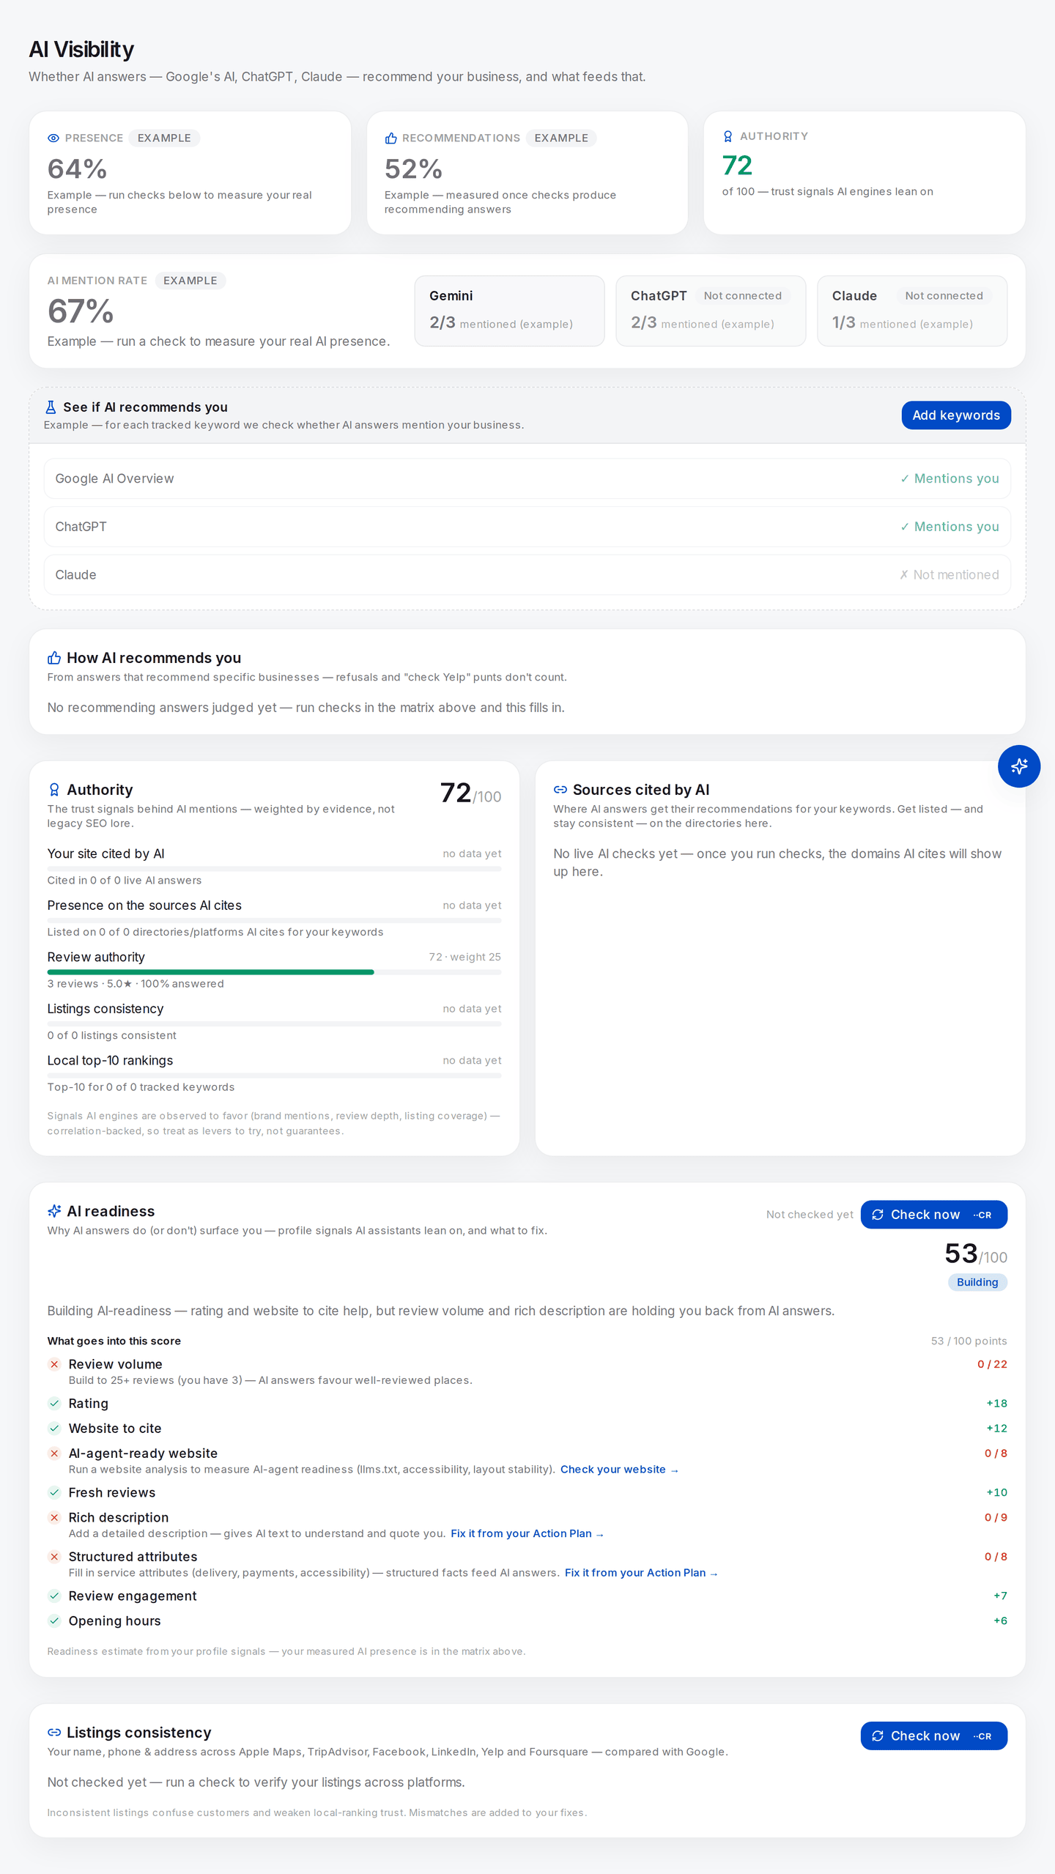The image size is (1055, 1874).
Task: Select the Gemini engine card
Action: click(x=509, y=311)
